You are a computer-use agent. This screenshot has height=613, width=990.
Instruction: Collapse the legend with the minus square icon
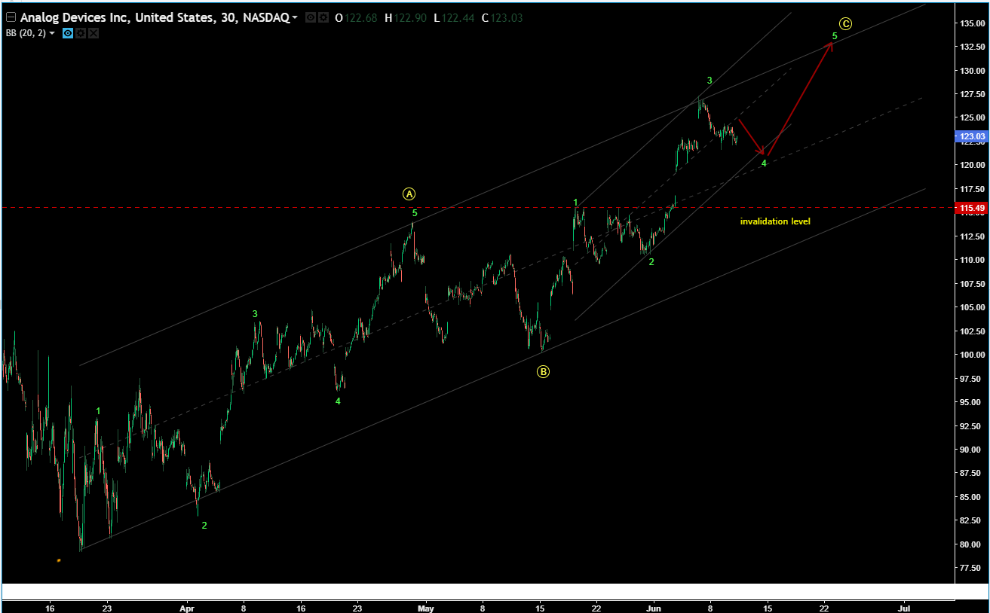pyautogui.click(x=10, y=17)
